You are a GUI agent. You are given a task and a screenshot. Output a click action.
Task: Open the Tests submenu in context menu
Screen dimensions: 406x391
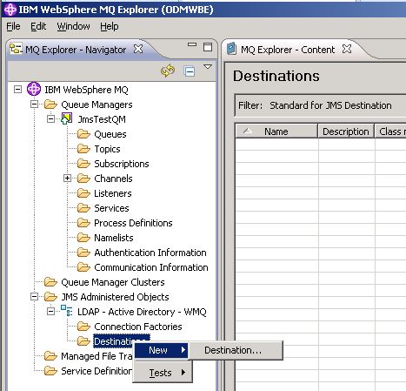click(x=163, y=373)
